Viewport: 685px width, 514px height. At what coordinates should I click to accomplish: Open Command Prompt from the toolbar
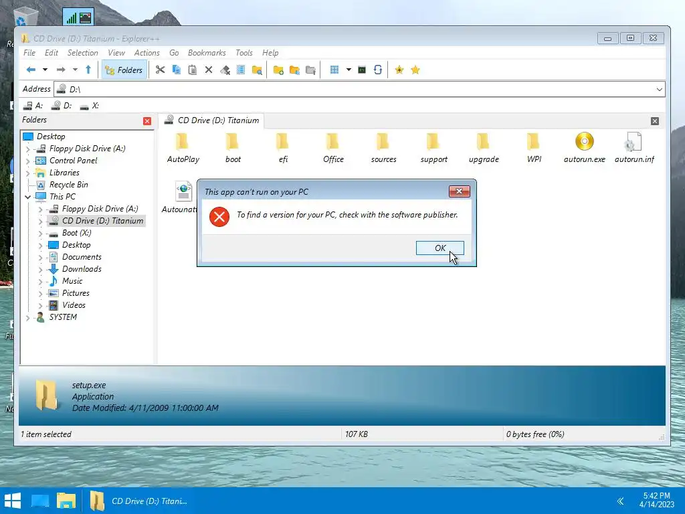click(362, 70)
